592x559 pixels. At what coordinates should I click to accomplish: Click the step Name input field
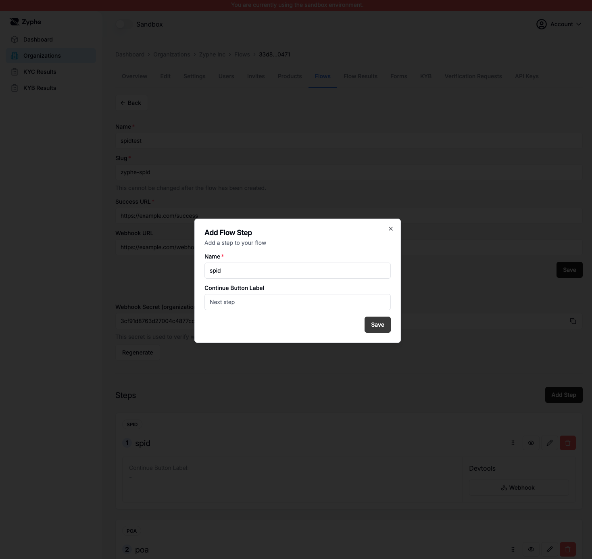297,271
